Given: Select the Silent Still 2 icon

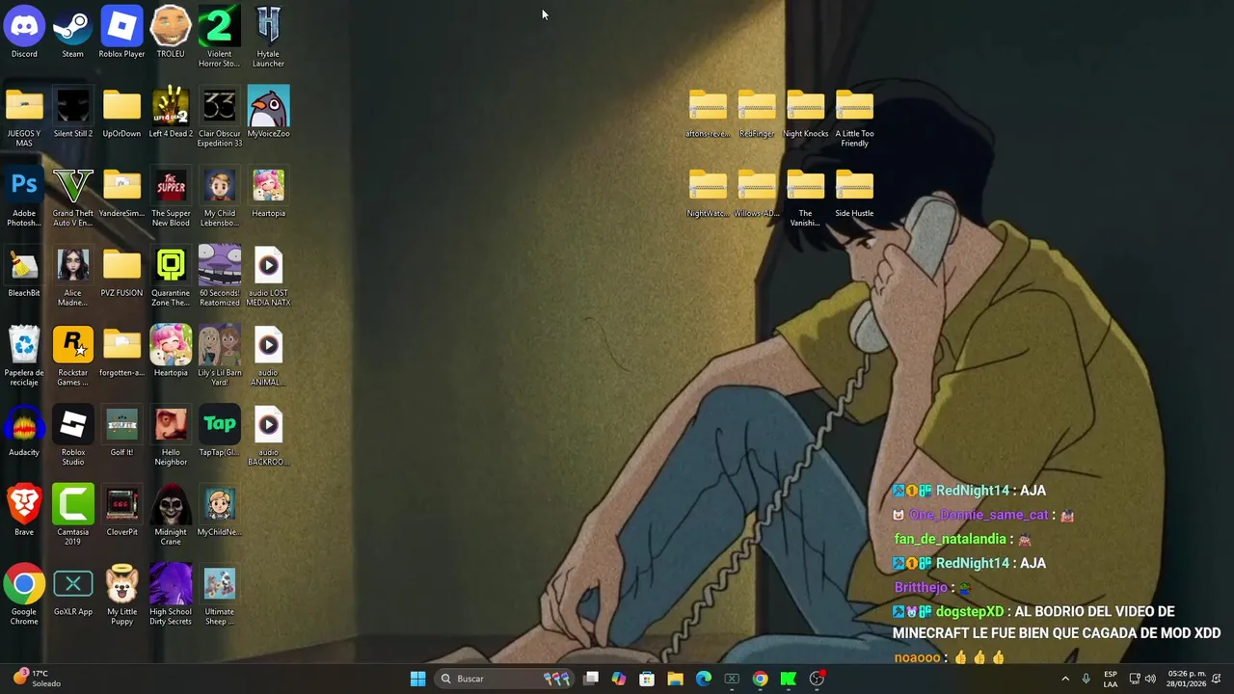Looking at the screenshot, I should [x=73, y=113].
